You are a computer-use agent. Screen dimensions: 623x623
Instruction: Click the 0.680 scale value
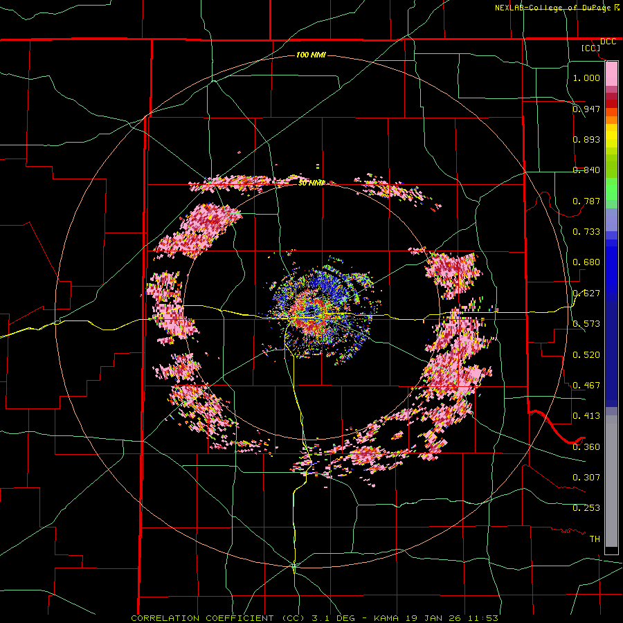pyautogui.click(x=586, y=262)
